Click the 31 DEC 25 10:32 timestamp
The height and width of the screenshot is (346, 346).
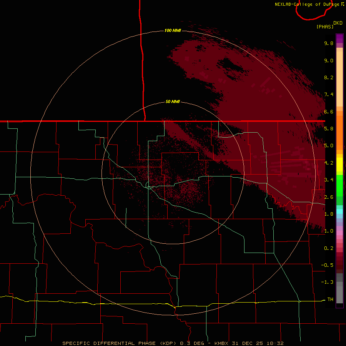(258, 343)
